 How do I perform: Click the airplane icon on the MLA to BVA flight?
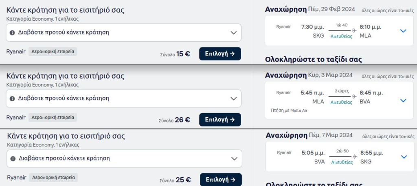click(354, 96)
